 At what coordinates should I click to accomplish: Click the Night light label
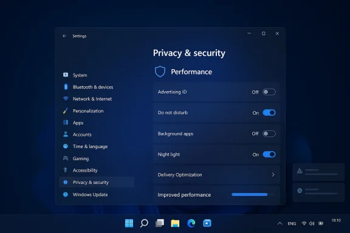click(x=168, y=154)
